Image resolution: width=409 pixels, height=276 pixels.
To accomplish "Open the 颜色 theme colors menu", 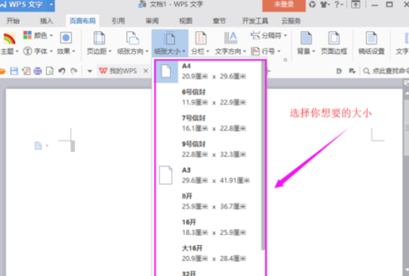I will click(x=38, y=35).
